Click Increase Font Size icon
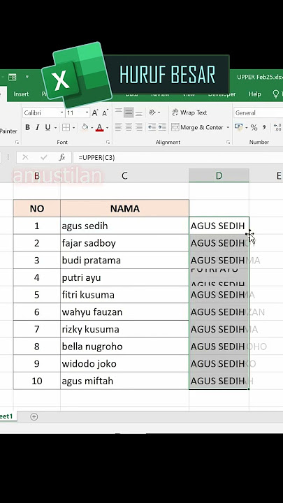The image size is (283, 503). tap(95, 112)
